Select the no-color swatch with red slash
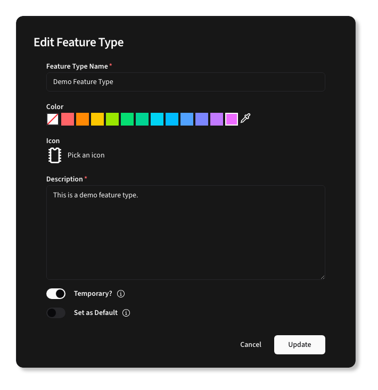This screenshot has width=378, height=390. [x=53, y=119]
